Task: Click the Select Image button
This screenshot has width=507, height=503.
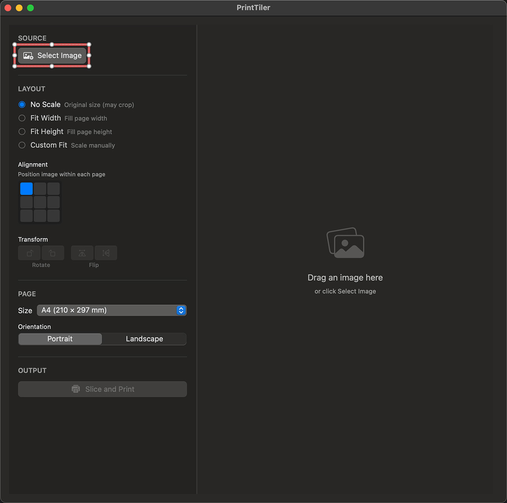Action: [52, 55]
